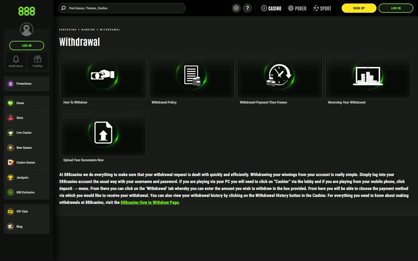Screen dimensions: 418x261
Task: Click the Blog pencil icon
Action: tap(10, 226)
